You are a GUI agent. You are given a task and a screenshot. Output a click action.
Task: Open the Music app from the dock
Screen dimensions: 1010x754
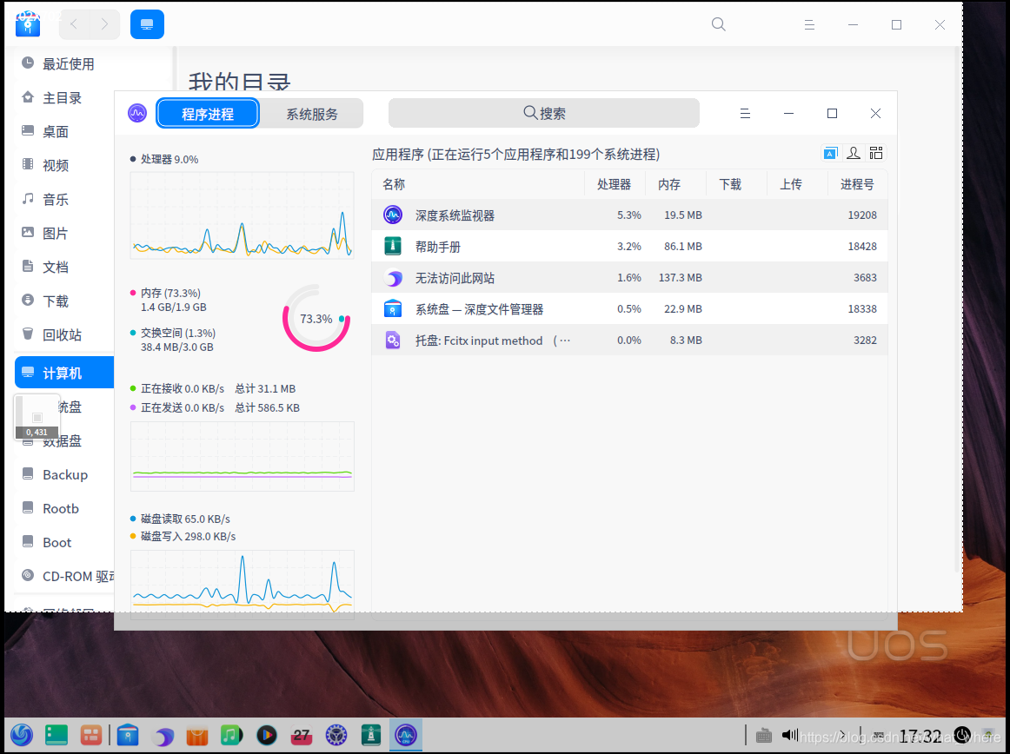point(231,735)
